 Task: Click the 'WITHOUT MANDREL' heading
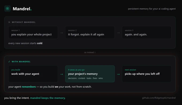(24, 22)
